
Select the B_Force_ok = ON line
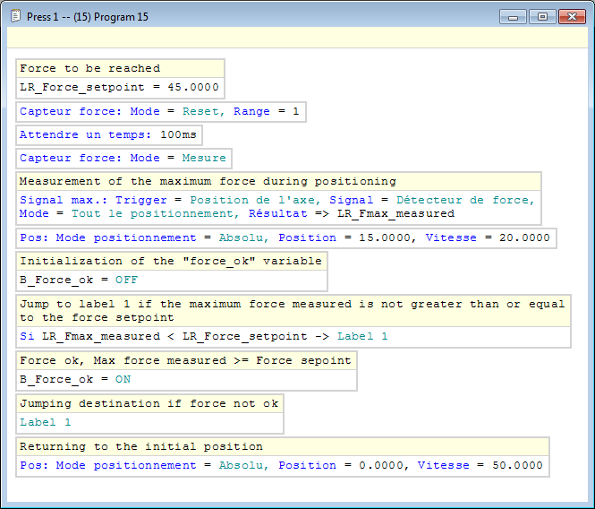pos(186,379)
